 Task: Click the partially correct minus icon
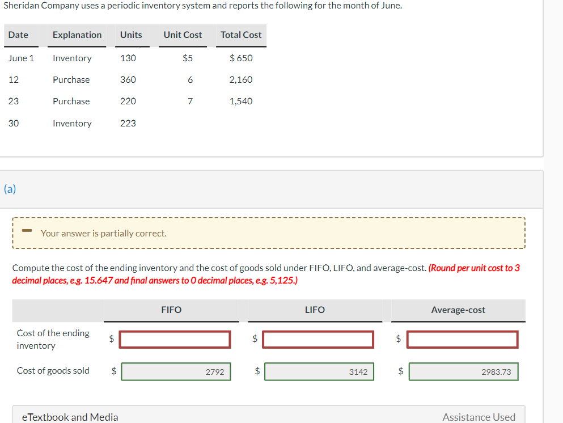point(27,231)
